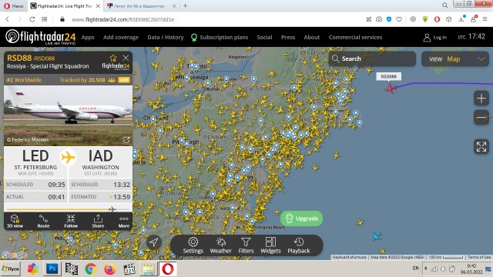Select the blue aircraft over the ocean
Viewport: 493px width, 277px height.
coord(377,235)
